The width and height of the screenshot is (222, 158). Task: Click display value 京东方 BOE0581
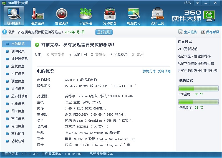[x=87, y=127]
